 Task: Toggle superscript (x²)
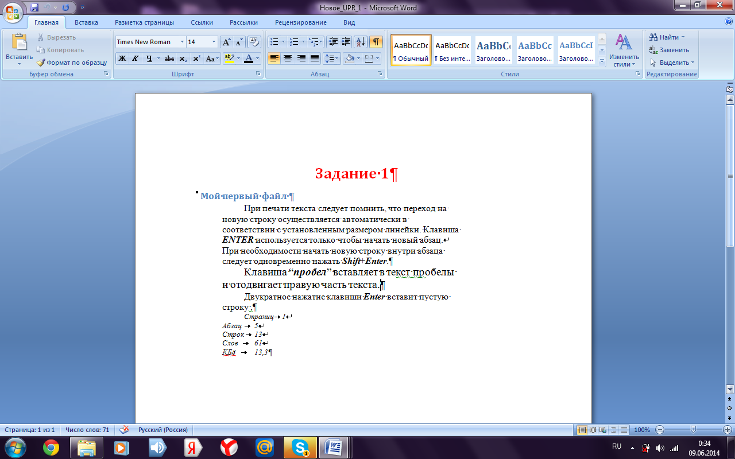coord(196,59)
